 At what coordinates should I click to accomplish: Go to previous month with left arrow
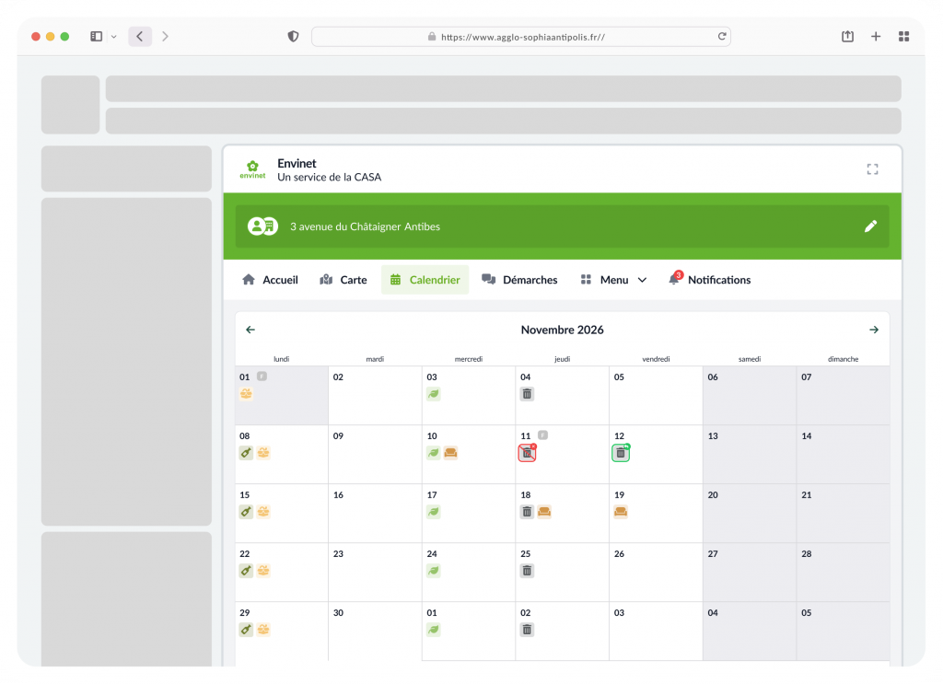(x=250, y=330)
